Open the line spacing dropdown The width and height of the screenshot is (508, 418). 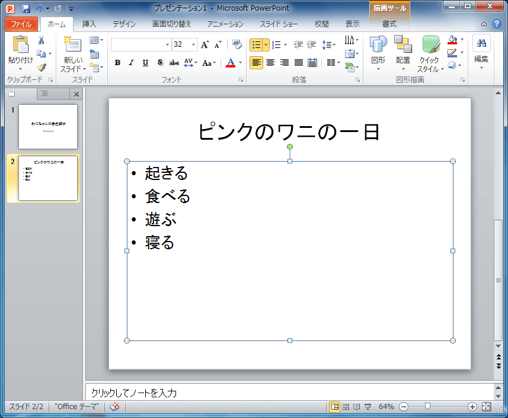pyautogui.click(x=328, y=44)
